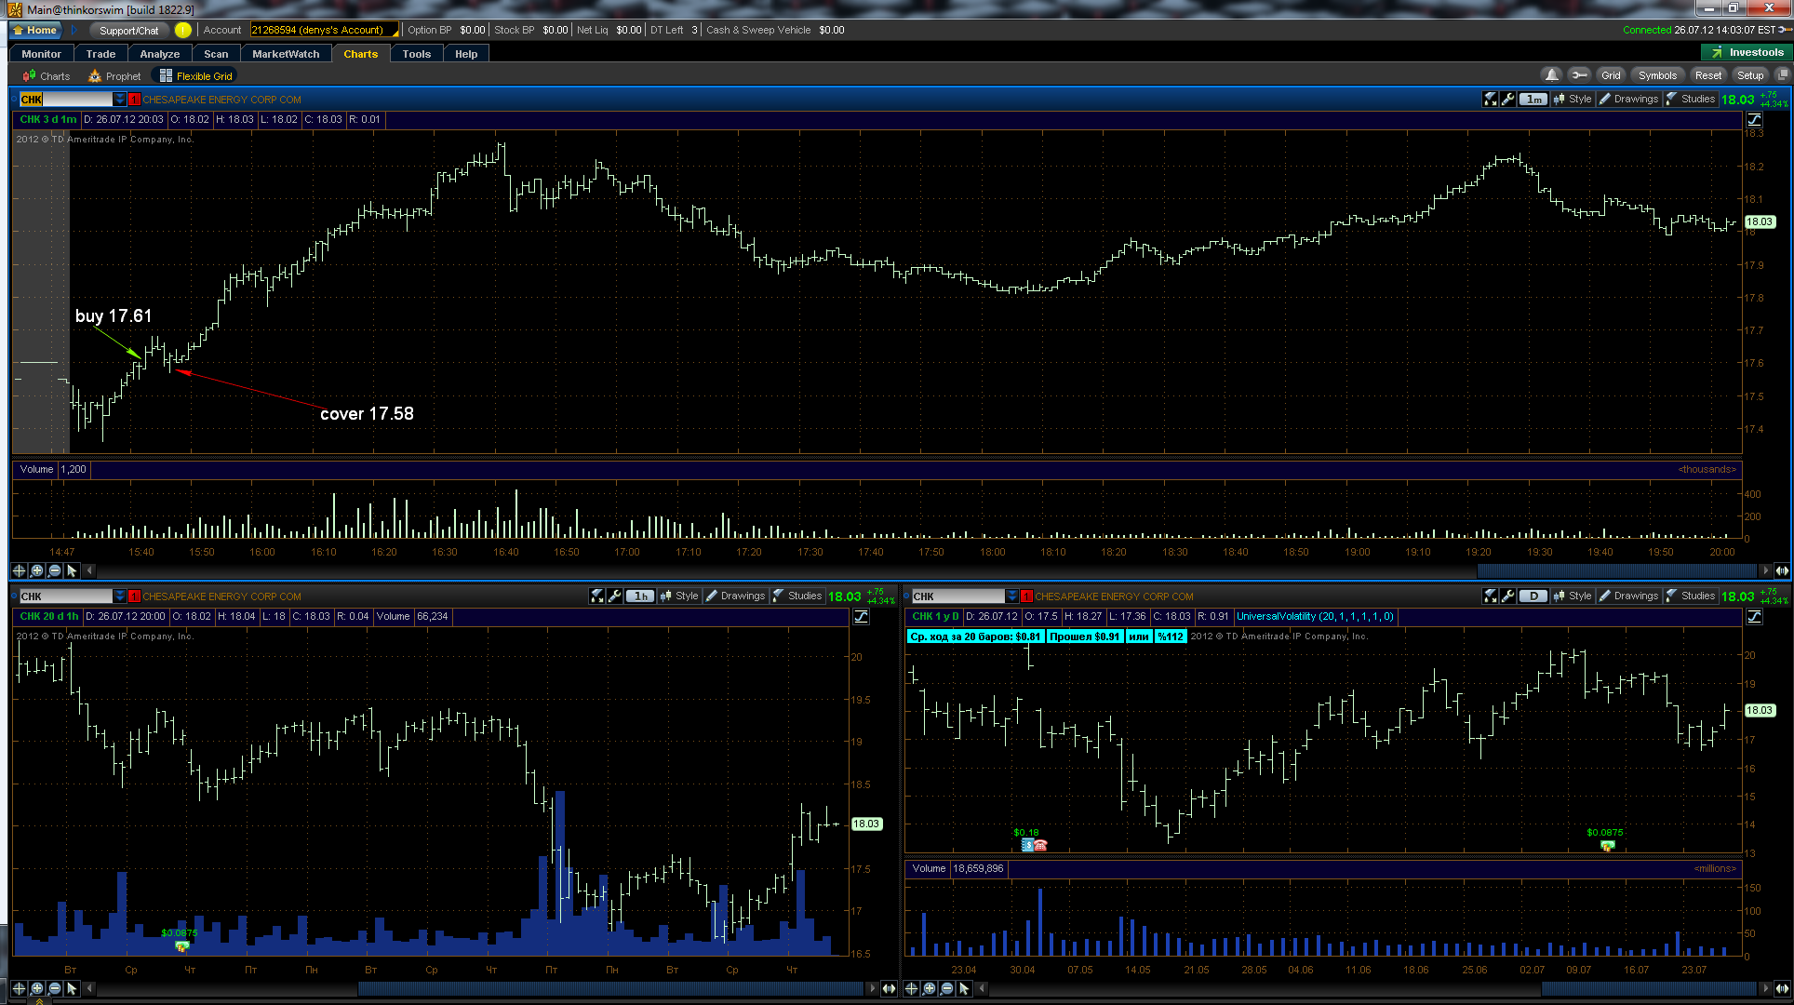Open the 1h chart's study-filter flask icon
1794x1005 pixels.
coord(596,596)
